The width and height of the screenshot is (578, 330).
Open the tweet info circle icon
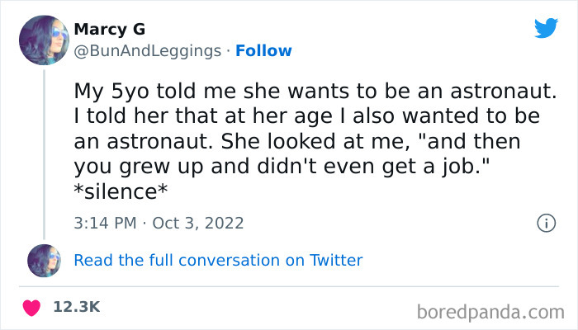tap(545, 223)
